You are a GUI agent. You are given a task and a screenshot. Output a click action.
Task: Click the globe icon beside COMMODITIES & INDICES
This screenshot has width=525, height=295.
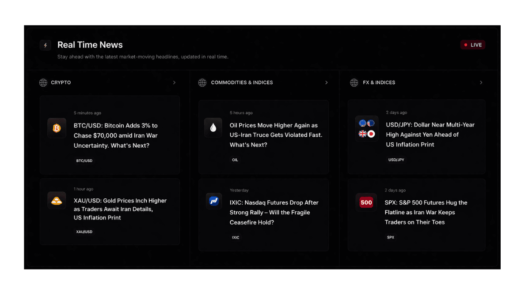pyautogui.click(x=202, y=82)
